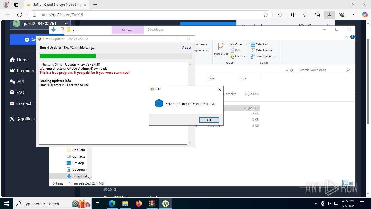Open the Manage ribbon tab in File Explorer

(128, 30)
